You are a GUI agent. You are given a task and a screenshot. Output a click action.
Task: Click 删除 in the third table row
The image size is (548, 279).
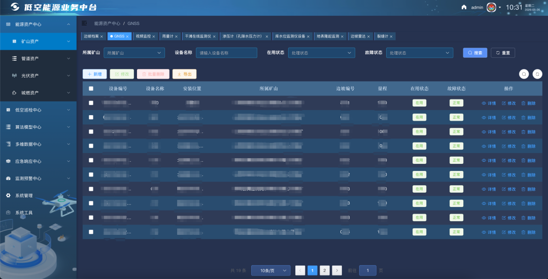tap(528, 132)
